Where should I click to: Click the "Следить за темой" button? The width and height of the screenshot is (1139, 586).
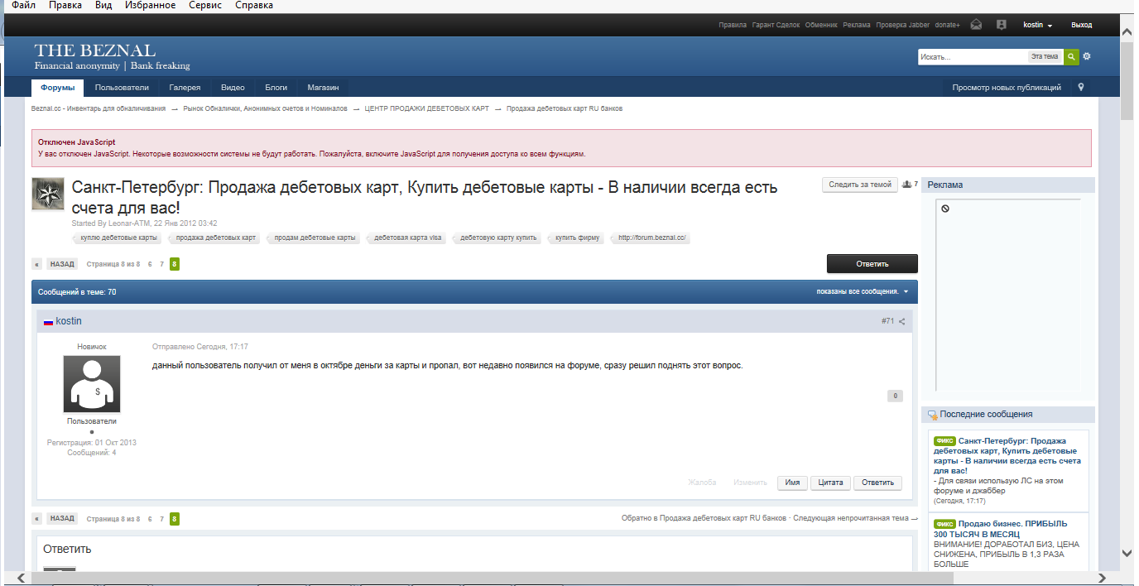click(x=859, y=185)
